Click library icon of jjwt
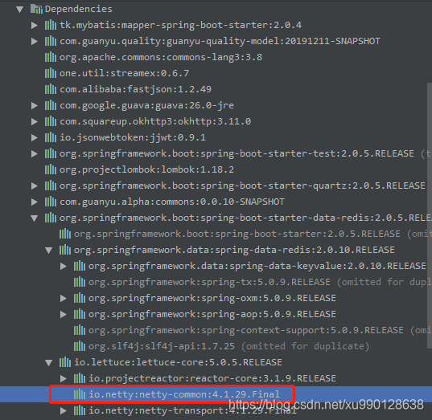This screenshot has width=432, height=420. click(51, 137)
